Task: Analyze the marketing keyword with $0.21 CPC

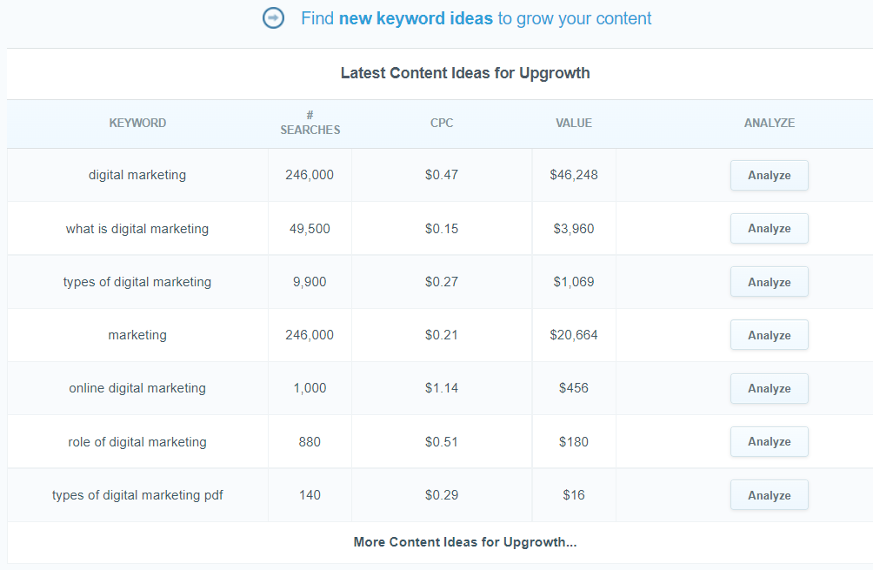Action: tap(770, 335)
